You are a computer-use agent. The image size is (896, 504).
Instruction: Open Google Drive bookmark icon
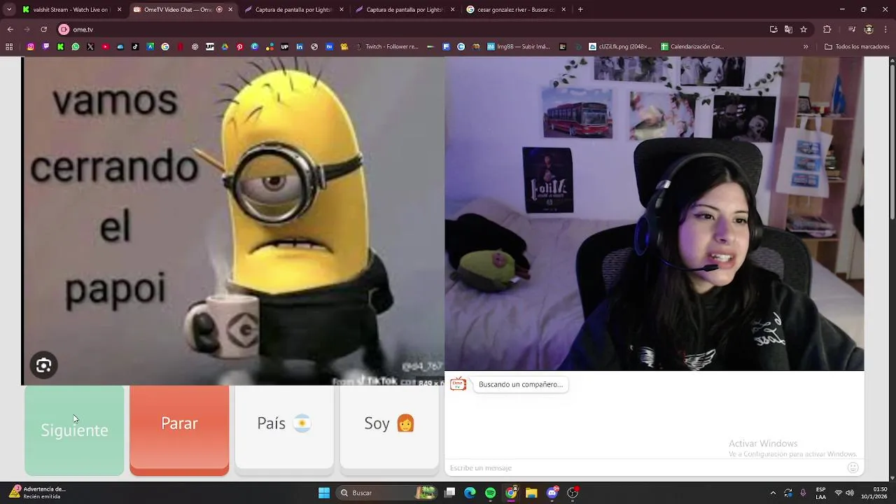point(225,47)
